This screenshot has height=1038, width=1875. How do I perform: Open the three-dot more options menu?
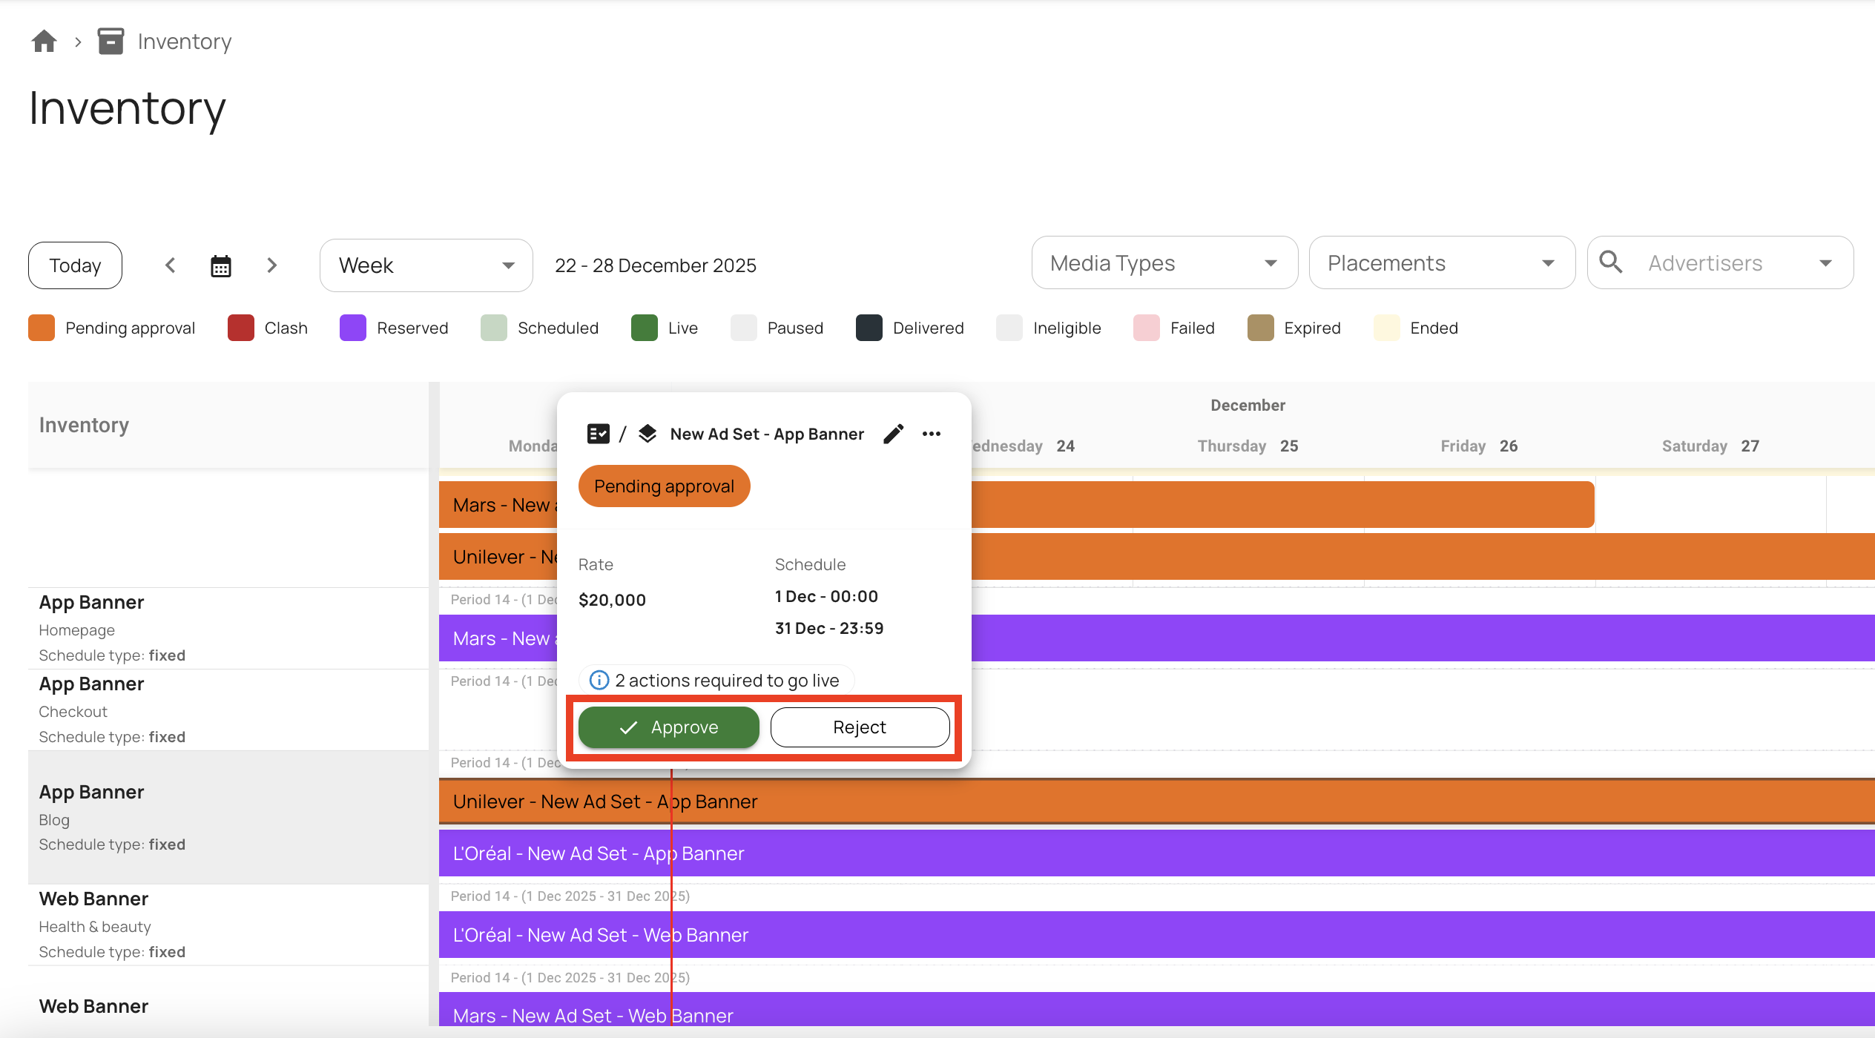click(932, 434)
